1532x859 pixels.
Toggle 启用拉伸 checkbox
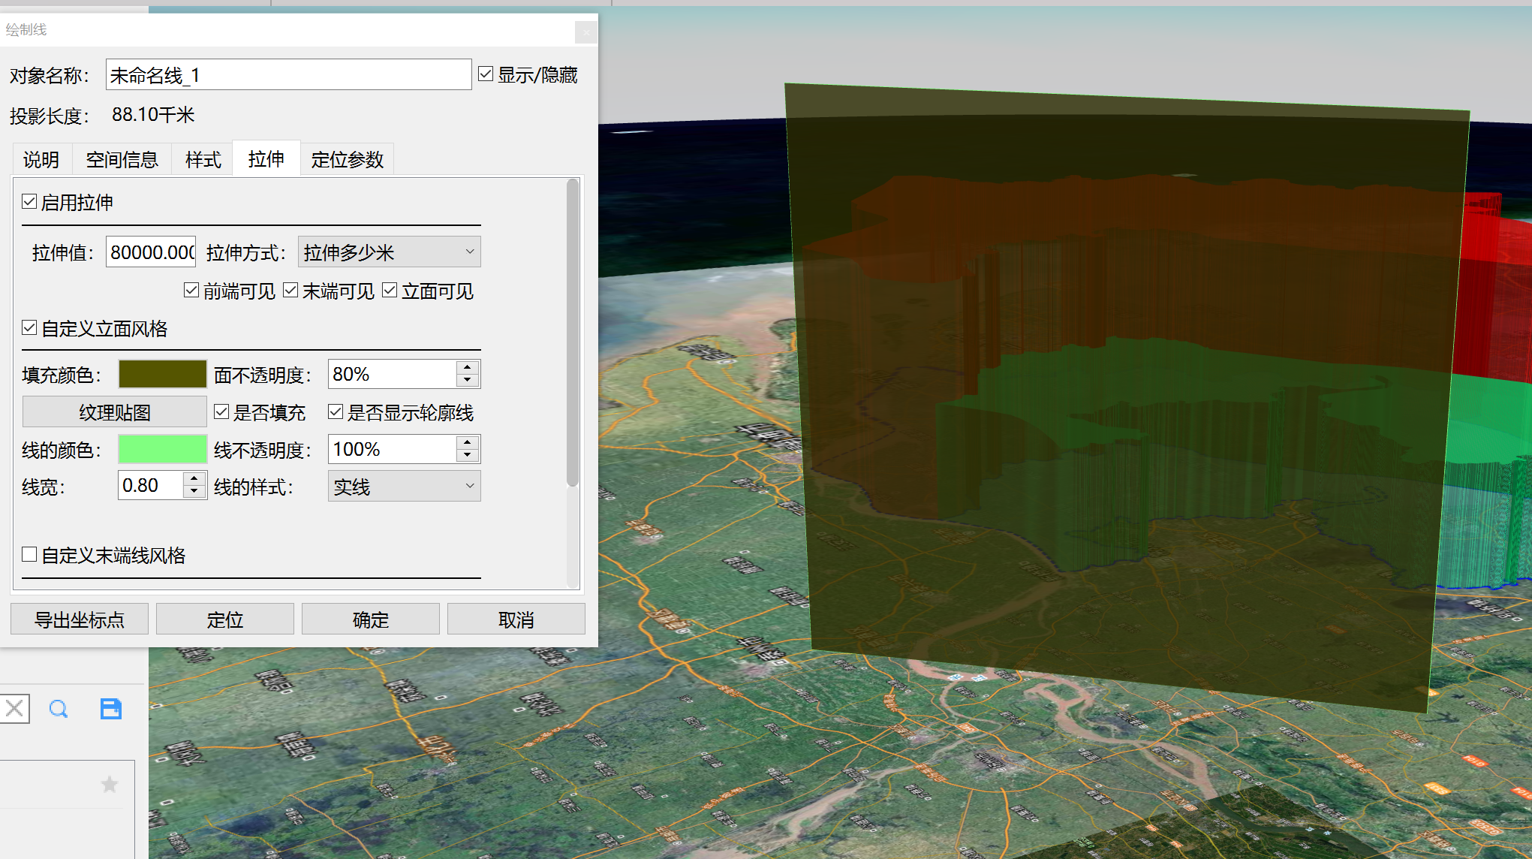30,202
